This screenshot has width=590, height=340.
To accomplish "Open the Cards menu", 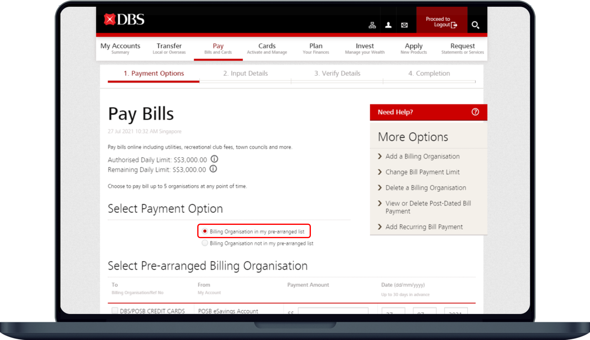I will pyautogui.click(x=267, y=48).
